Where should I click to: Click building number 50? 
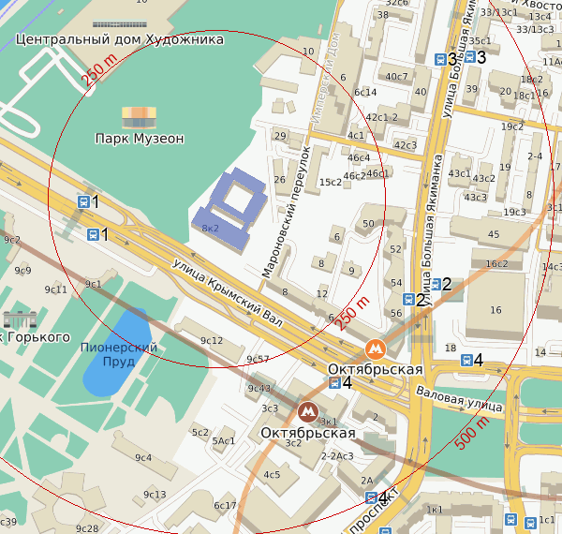[x=368, y=223]
